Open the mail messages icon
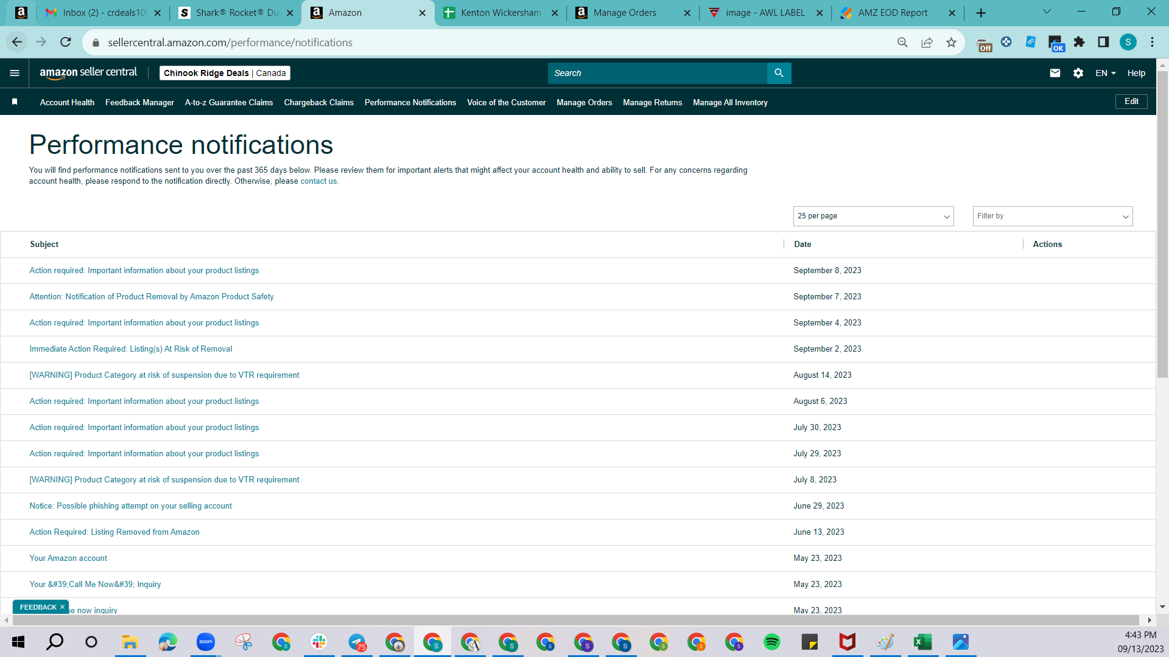The height and width of the screenshot is (657, 1169). pyautogui.click(x=1055, y=73)
